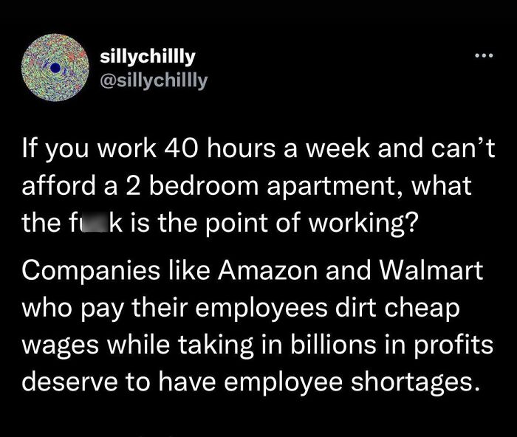Click the sillychillly profile avatar
517x437 pixels.
click(55, 67)
